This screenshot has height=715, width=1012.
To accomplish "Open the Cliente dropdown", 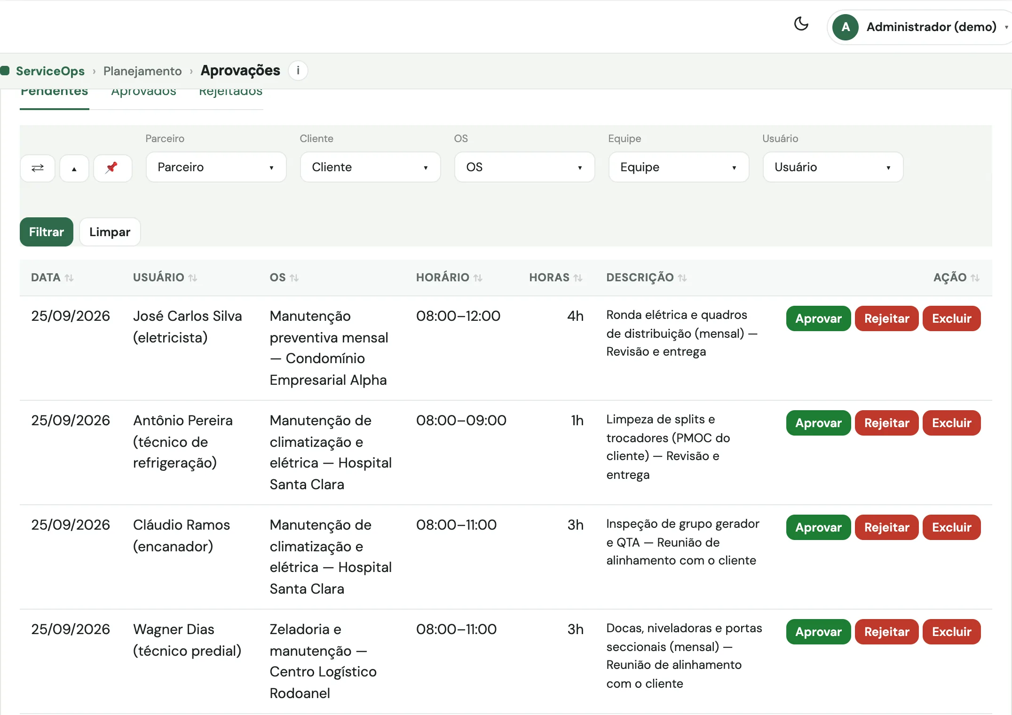I will click(x=370, y=167).
